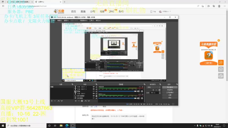Pop out the Sources dock panel
The height and width of the screenshot is (128, 228).
(x=96, y=84)
